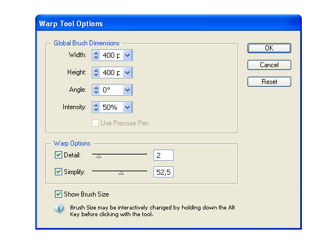Click into the Width value field
Screen dimensions: 336x252
click(111, 55)
